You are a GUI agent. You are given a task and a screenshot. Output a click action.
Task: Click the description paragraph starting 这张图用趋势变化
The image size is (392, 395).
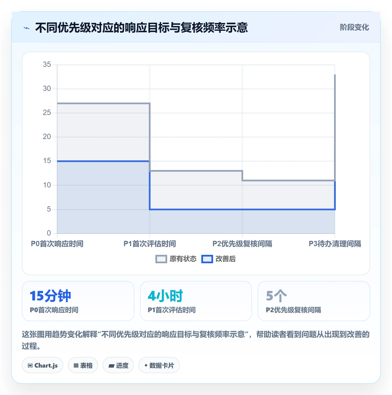[196, 340]
